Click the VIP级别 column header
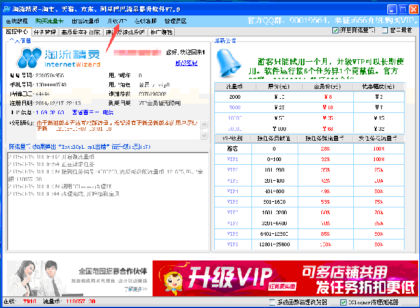 232,138
